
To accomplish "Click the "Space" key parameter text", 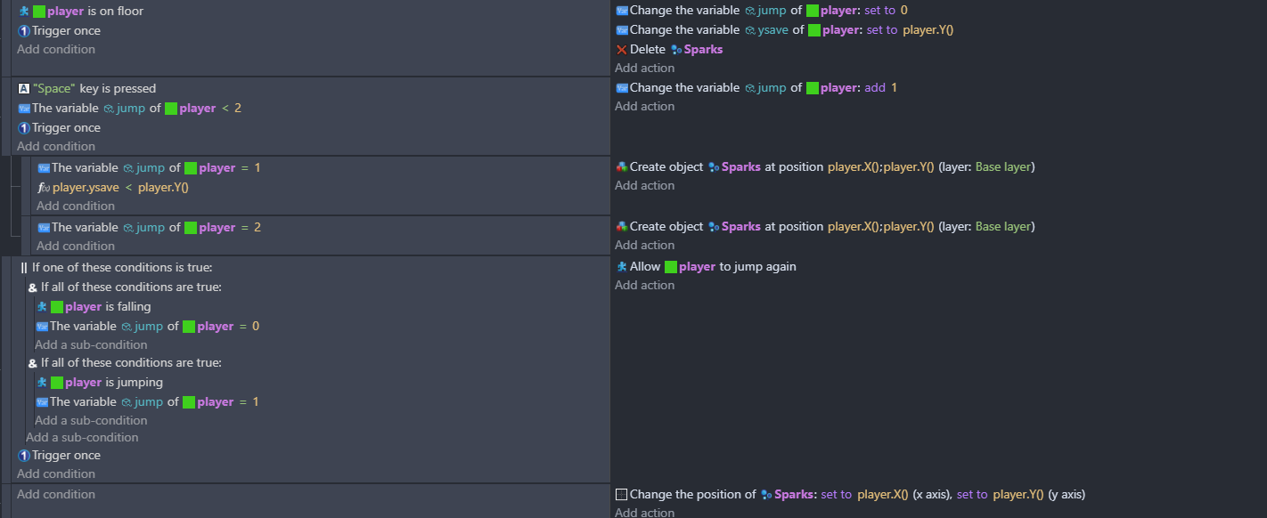I will (x=54, y=89).
